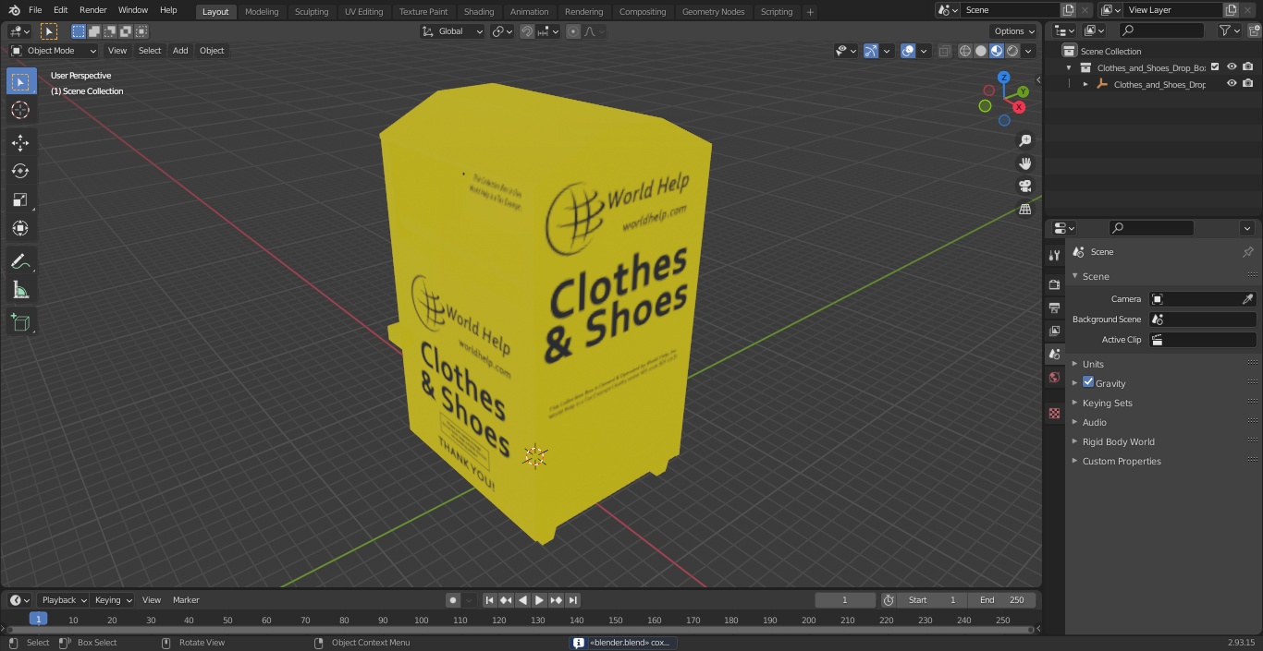Screen dimensions: 1263x651
Task: Toggle collection exclude checkbox in outliner
Action: pyautogui.click(x=1215, y=66)
